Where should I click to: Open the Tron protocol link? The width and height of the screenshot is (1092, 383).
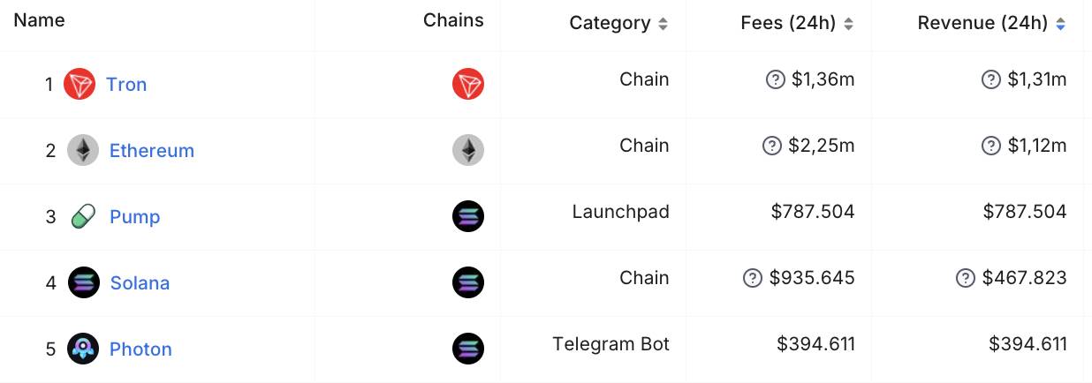pos(126,85)
